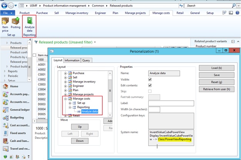This screenshot has height=160, width=241.
Task: Open the Analyze data report icon
Action: coord(30,21)
